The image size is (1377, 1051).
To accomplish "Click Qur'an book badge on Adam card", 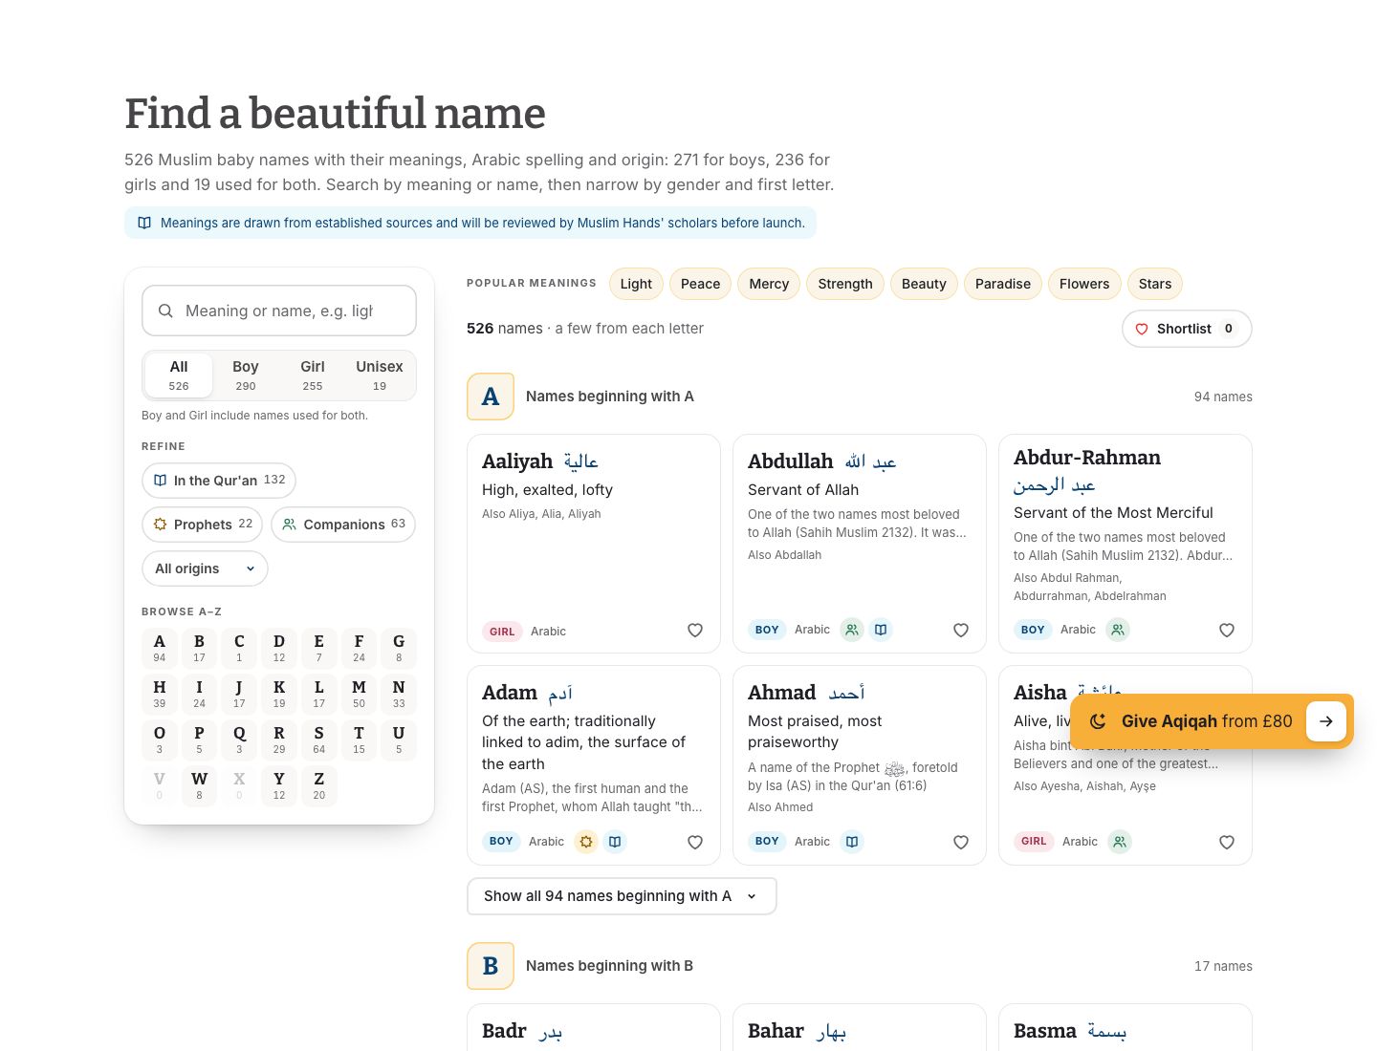I will click(615, 842).
